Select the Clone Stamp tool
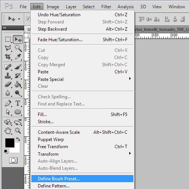The height and width of the screenshot is (189, 189). click(x=8, y=76)
